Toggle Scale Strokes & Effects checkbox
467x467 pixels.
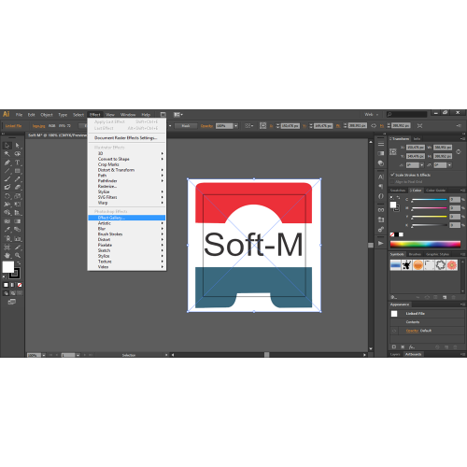pos(392,175)
